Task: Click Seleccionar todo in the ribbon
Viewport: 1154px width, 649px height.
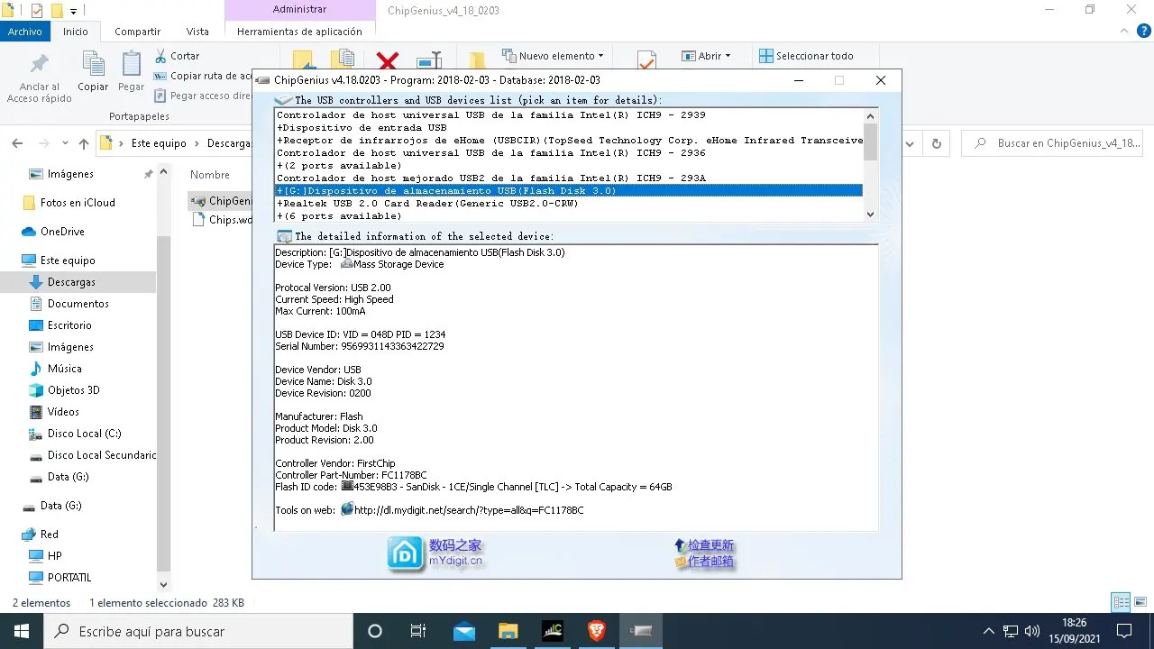Action: 806,56
